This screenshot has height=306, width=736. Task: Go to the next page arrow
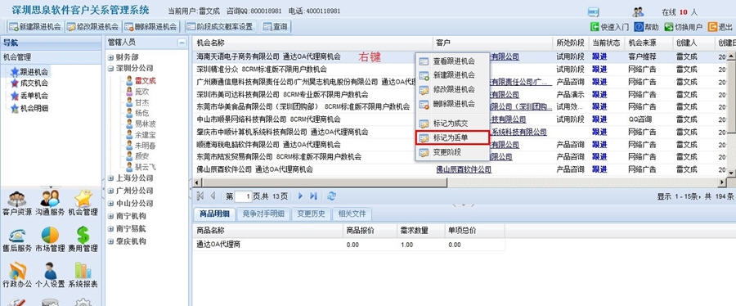click(x=300, y=196)
